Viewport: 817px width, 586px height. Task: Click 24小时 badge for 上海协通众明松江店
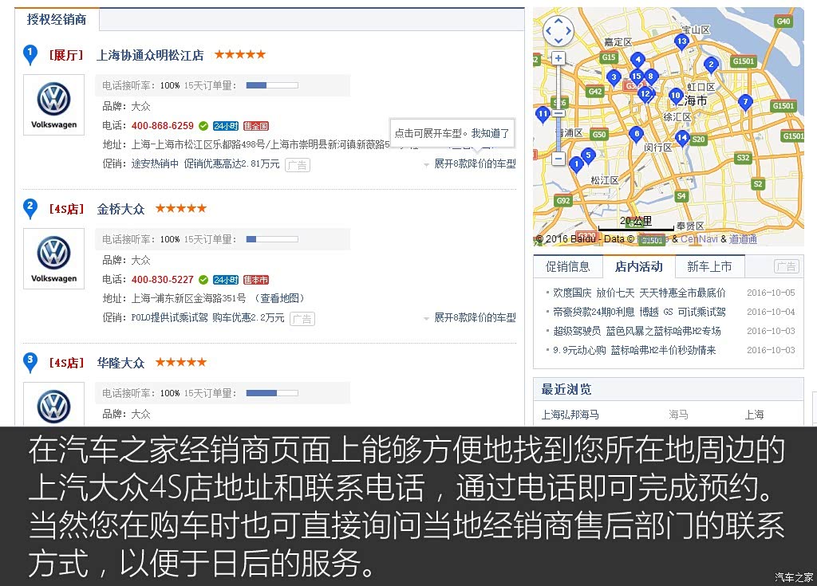(x=226, y=126)
